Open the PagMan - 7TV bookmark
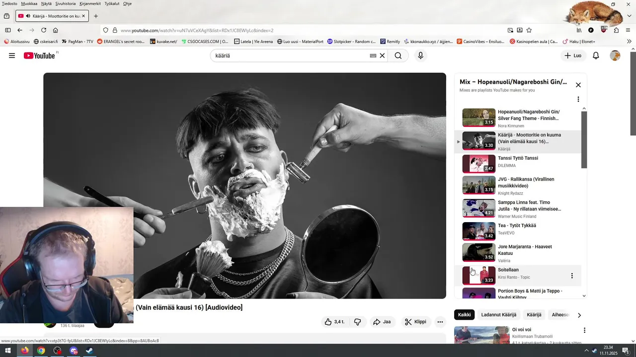The image size is (636, 357). [x=78, y=42]
